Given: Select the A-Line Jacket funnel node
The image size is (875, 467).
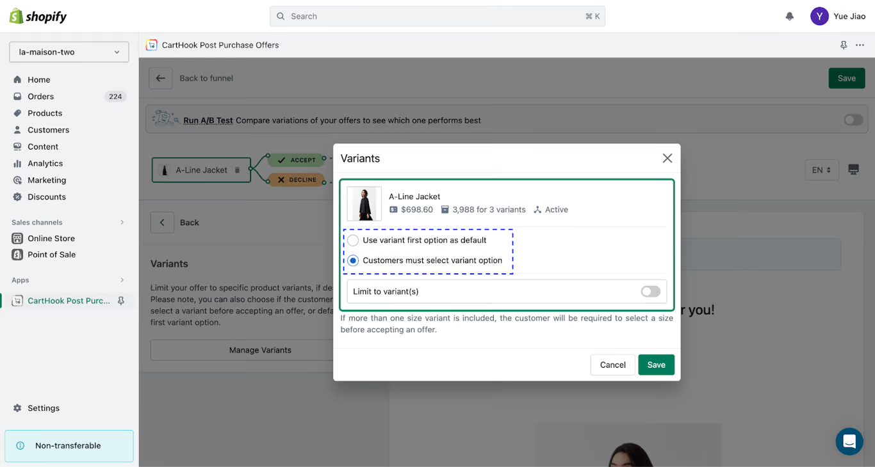Looking at the screenshot, I should (201, 170).
